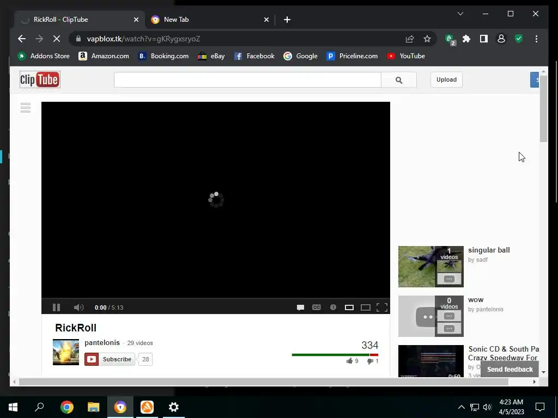Share this page icon in address bar

click(410, 39)
